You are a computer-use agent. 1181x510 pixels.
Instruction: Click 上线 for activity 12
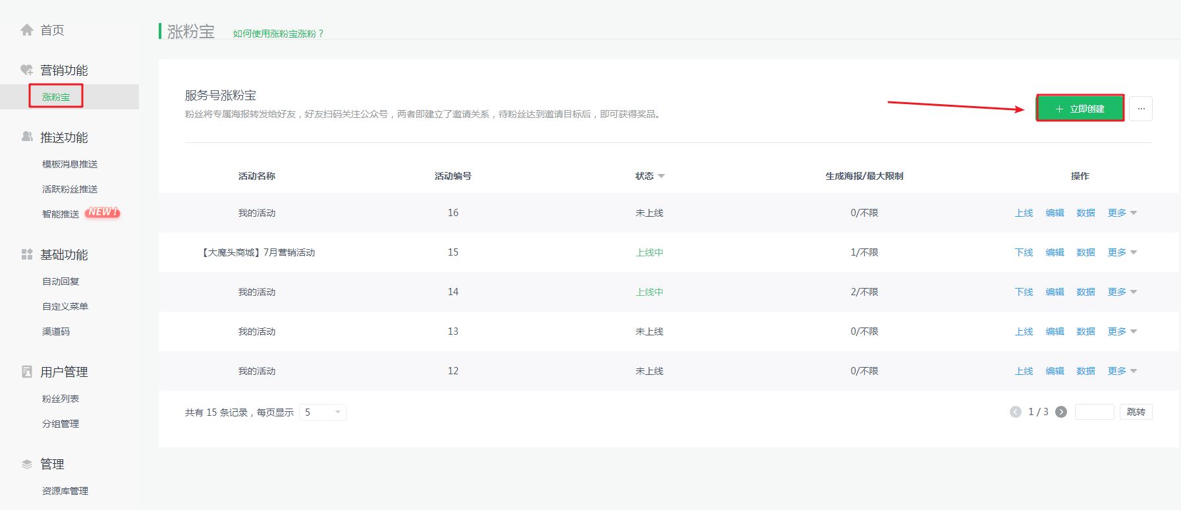click(1024, 371)
